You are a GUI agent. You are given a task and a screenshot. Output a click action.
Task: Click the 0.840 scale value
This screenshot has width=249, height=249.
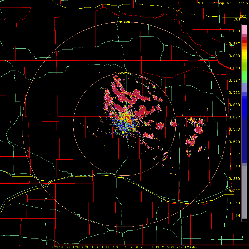coord(234,68)
